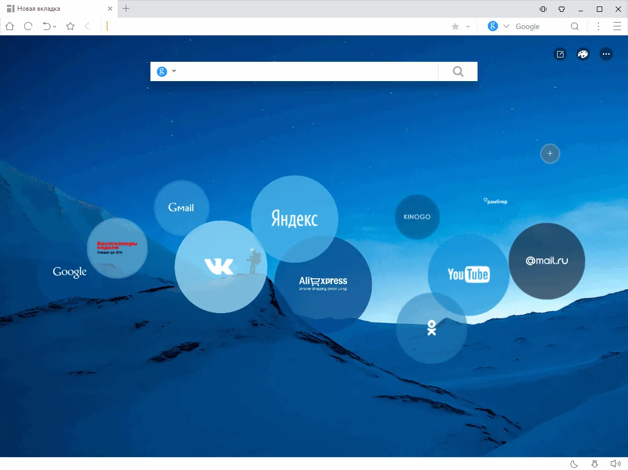Viewport: 628px width, 470px height.
Task: Open the YouTube bubble
Action: [x=468, y=274]
